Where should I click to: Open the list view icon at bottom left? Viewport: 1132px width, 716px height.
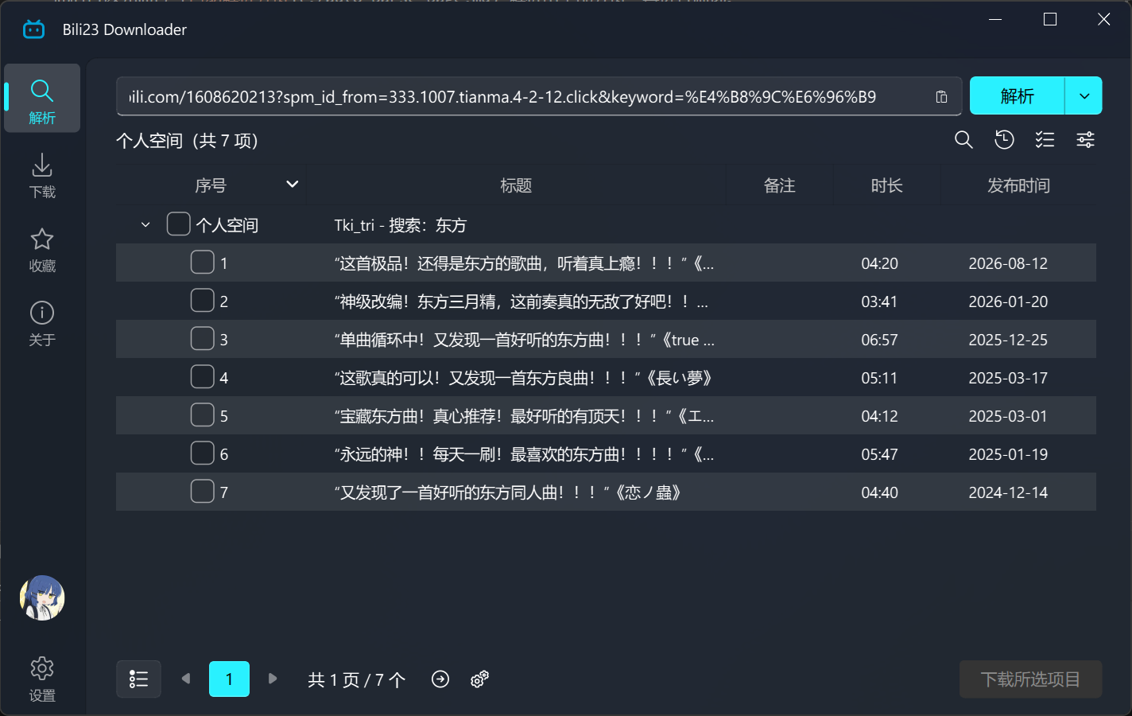[138, 679]
